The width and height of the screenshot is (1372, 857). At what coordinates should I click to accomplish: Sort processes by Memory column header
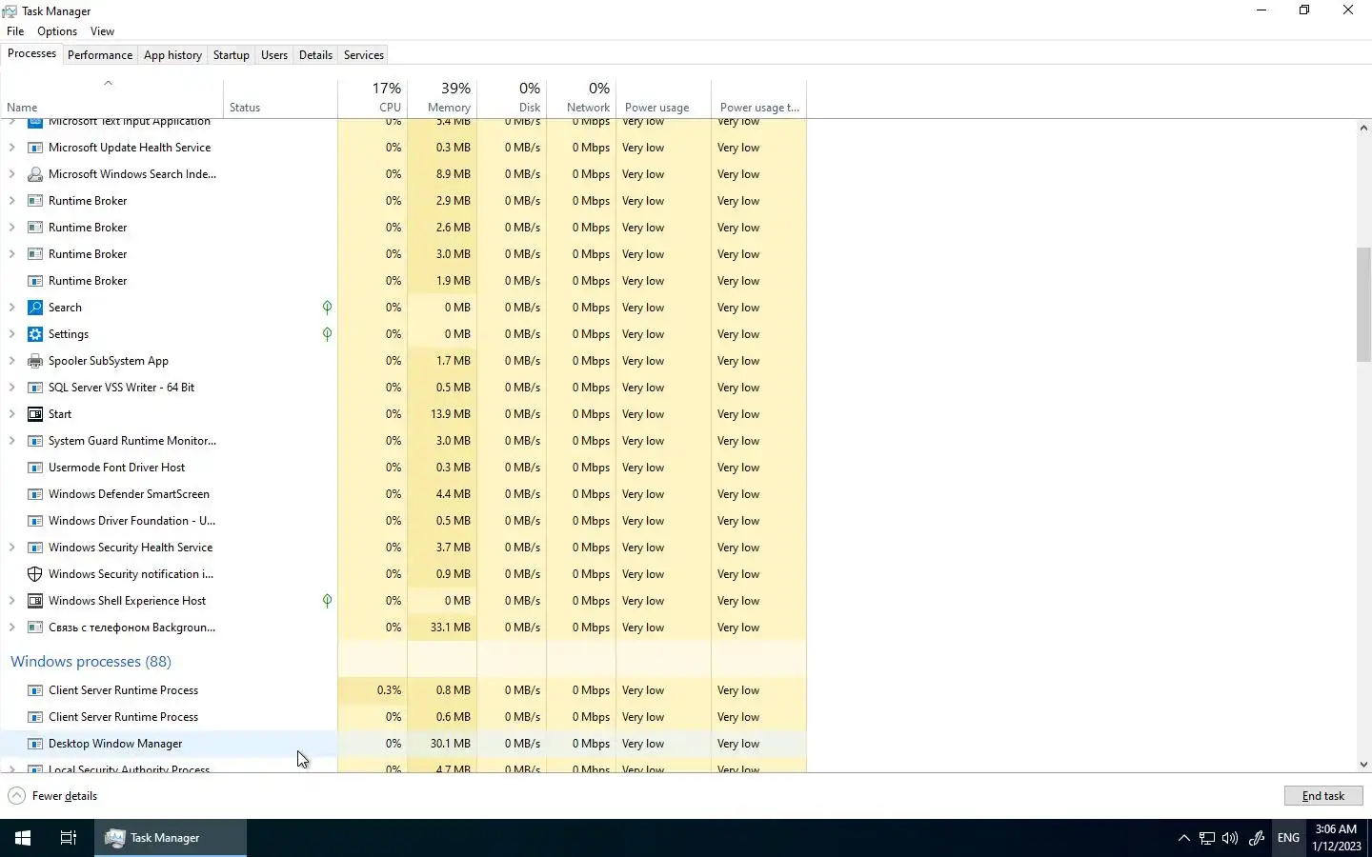pos(442,98)
